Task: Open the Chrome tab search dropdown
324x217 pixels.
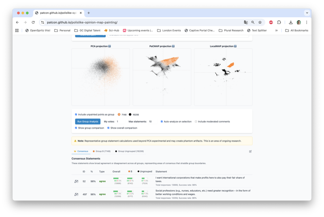Action: coord(307,13)
